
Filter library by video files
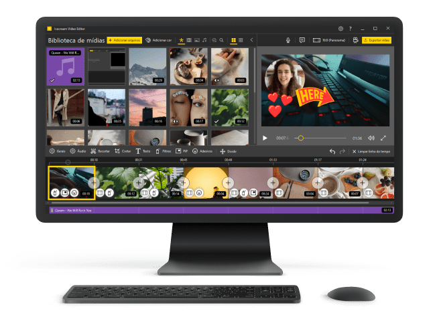tap(189, 40)
